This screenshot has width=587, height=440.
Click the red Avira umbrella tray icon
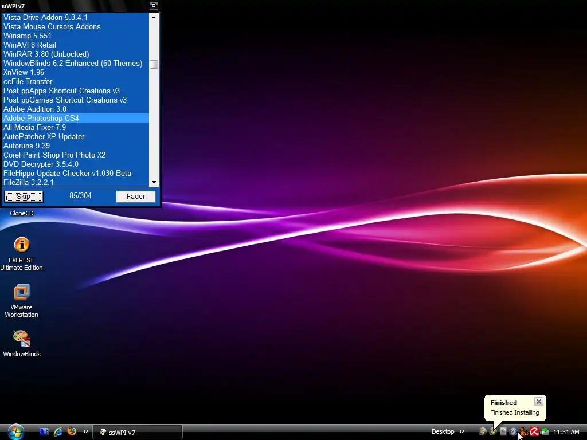click(x=534, y=431)
